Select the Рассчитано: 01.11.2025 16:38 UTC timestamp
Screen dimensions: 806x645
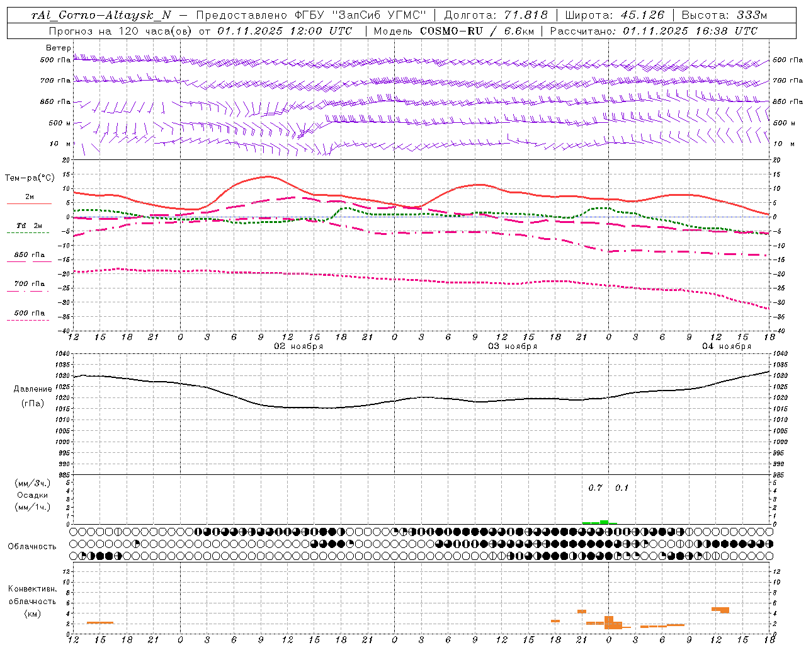click(x=654, y=31)
